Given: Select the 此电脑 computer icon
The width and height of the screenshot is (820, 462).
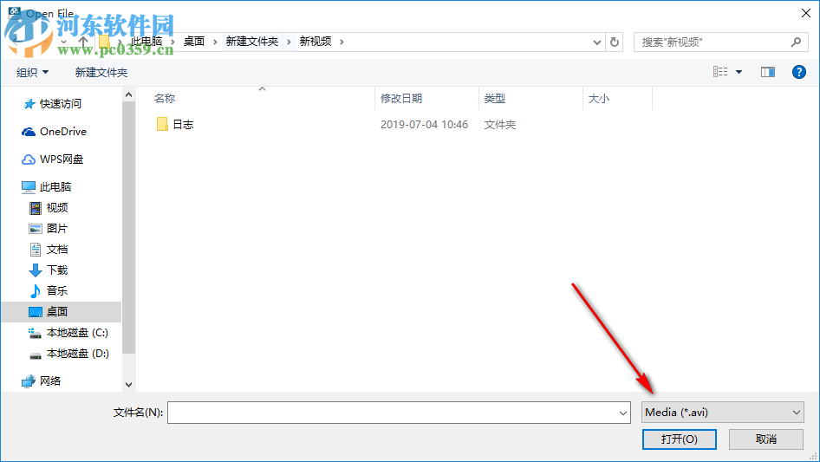Looking at the screenshot, I should pos(29,186).
